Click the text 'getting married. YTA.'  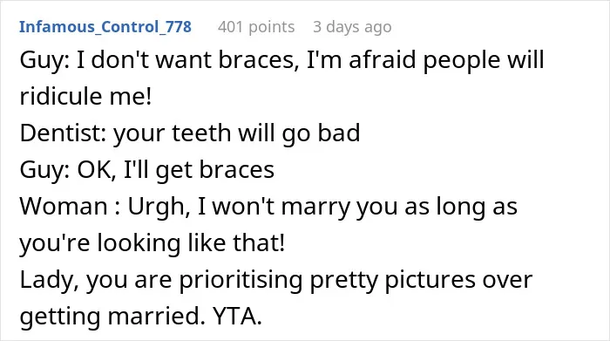coord(141,317)
